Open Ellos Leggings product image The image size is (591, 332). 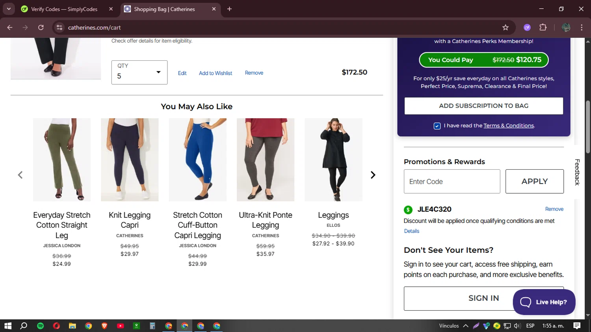pos(333,160)
